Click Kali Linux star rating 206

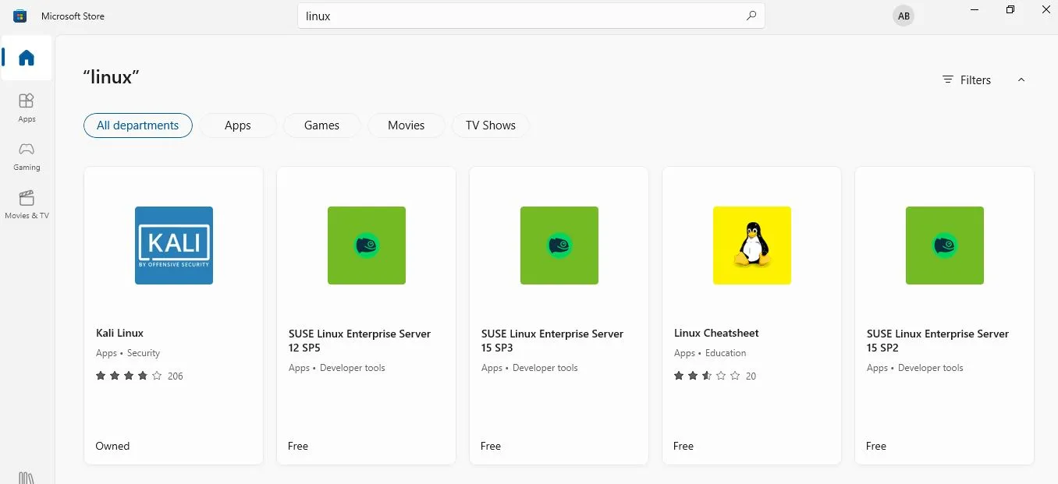click(140, 376)
